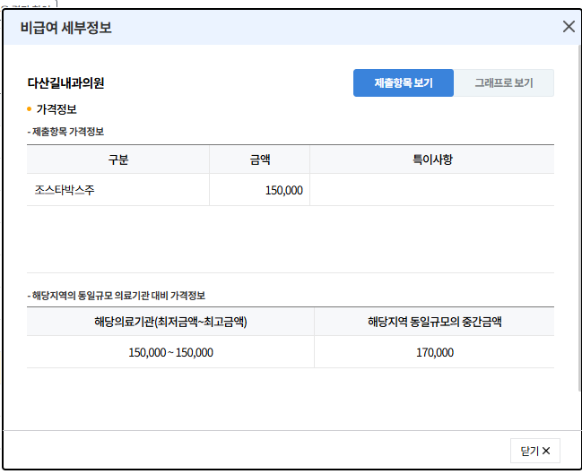The image size is (582, 474).
Task: Click the 170,000 median price cell
Action: click(434, 352)
